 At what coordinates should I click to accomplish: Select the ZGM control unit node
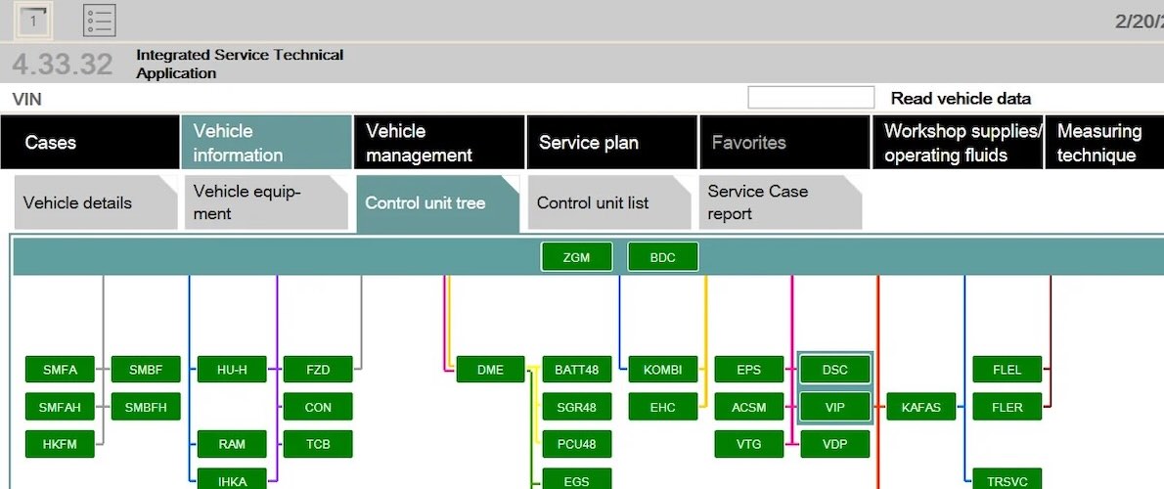point(577,257)
